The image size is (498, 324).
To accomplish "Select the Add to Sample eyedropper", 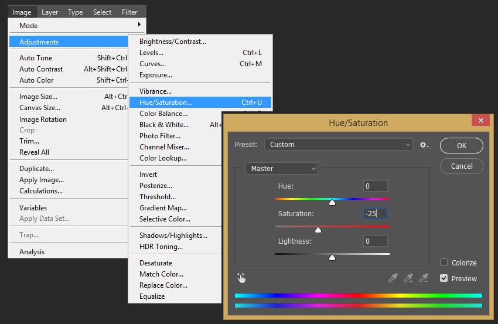I will click(408, 278).
